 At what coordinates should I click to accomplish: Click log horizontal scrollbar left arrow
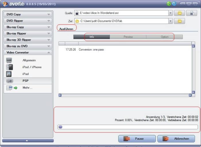60,95
